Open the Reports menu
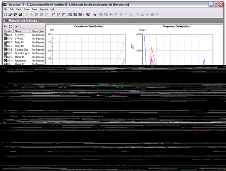This screenshot has width=226, height=171. [x=44, y=9]
